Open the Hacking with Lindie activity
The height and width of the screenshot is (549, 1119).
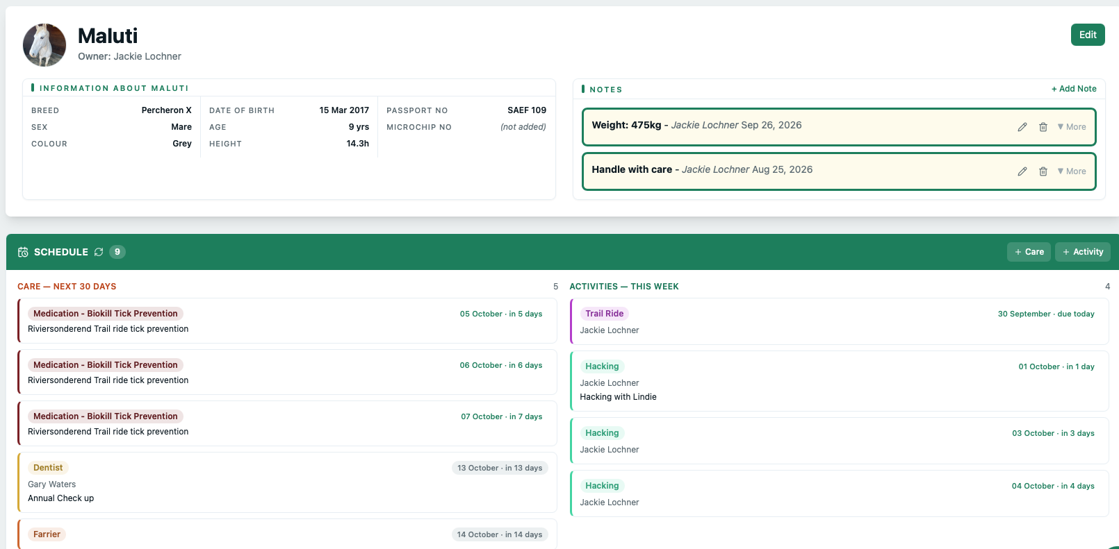tap(839, 381)
